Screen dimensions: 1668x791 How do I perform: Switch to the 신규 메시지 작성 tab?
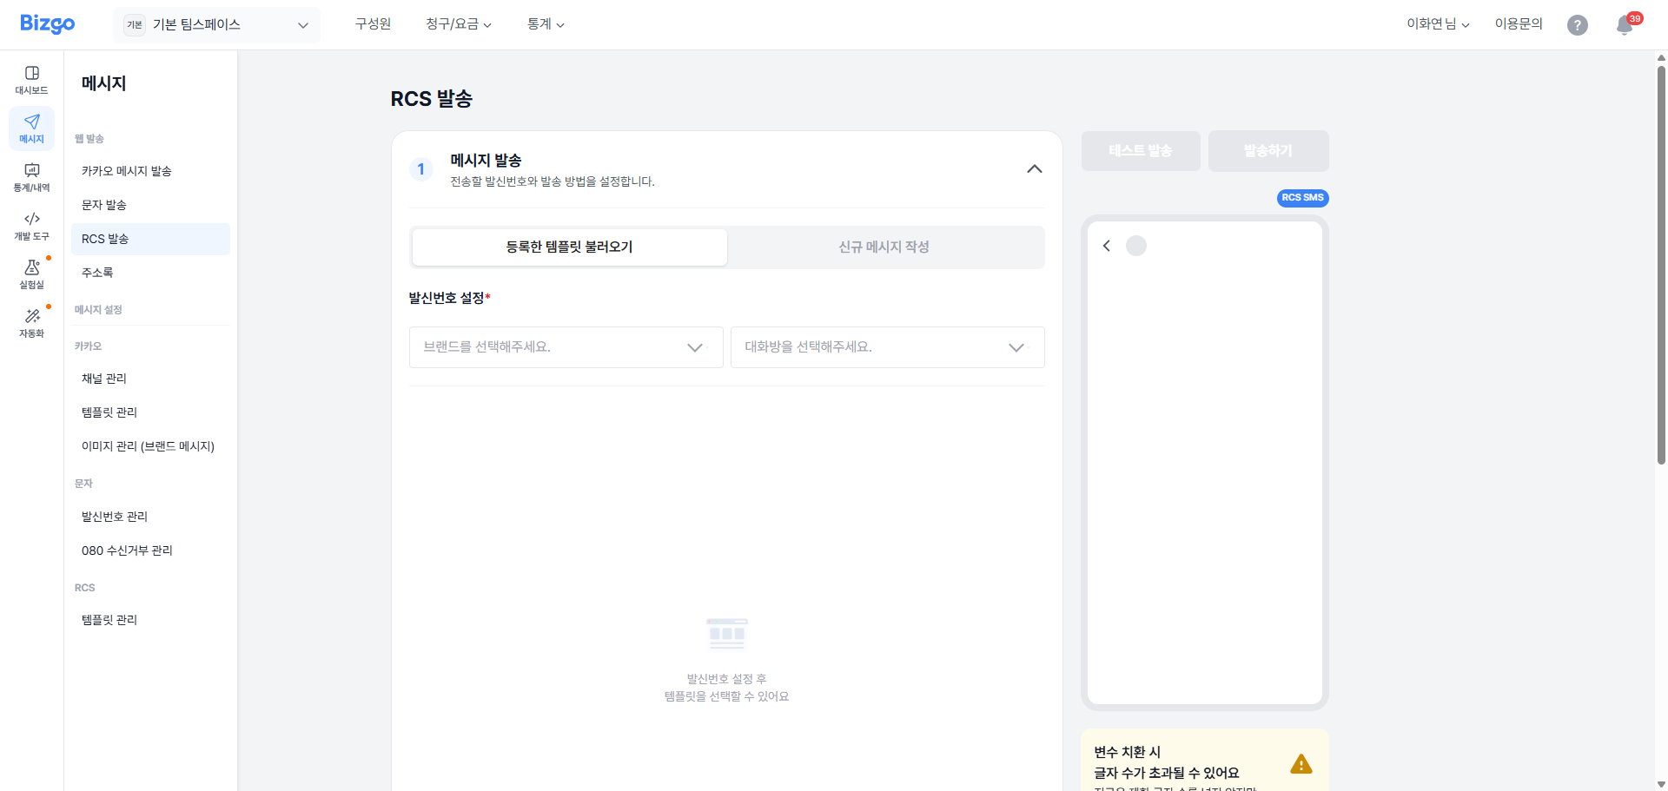coord(884,247)
